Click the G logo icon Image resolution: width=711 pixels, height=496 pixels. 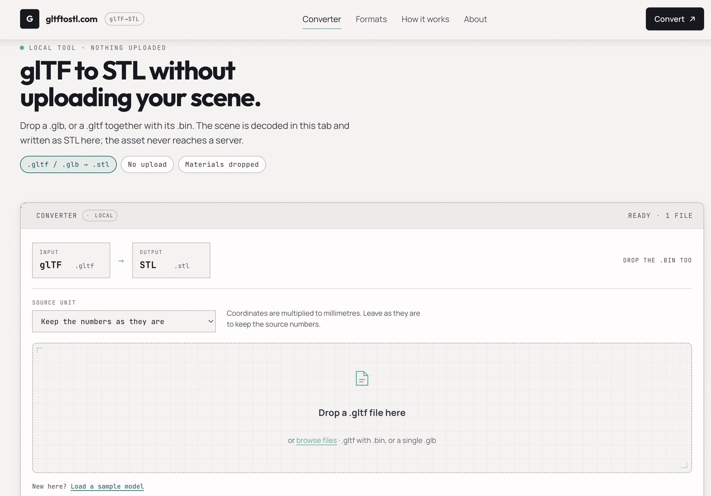(30, 19)
